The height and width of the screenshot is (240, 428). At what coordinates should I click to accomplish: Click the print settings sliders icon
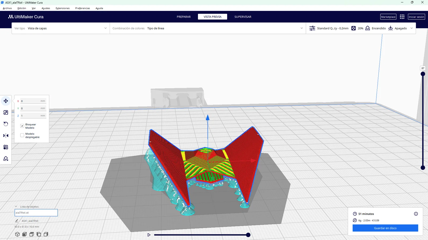[x=312, y=28]
